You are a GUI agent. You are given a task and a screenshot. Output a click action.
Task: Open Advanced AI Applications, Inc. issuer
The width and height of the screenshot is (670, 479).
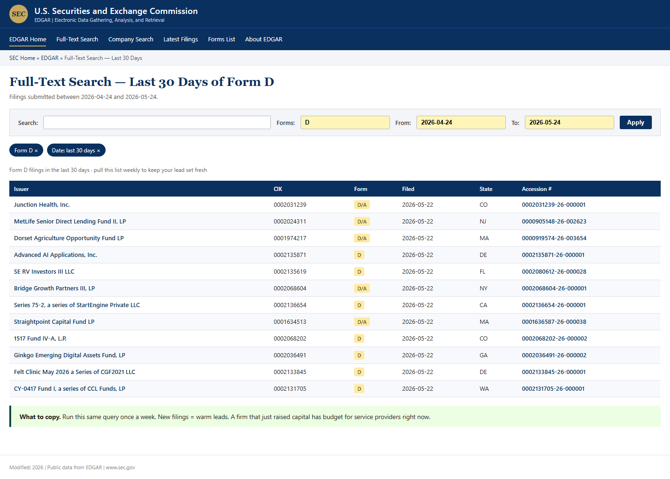click(55, 255)
